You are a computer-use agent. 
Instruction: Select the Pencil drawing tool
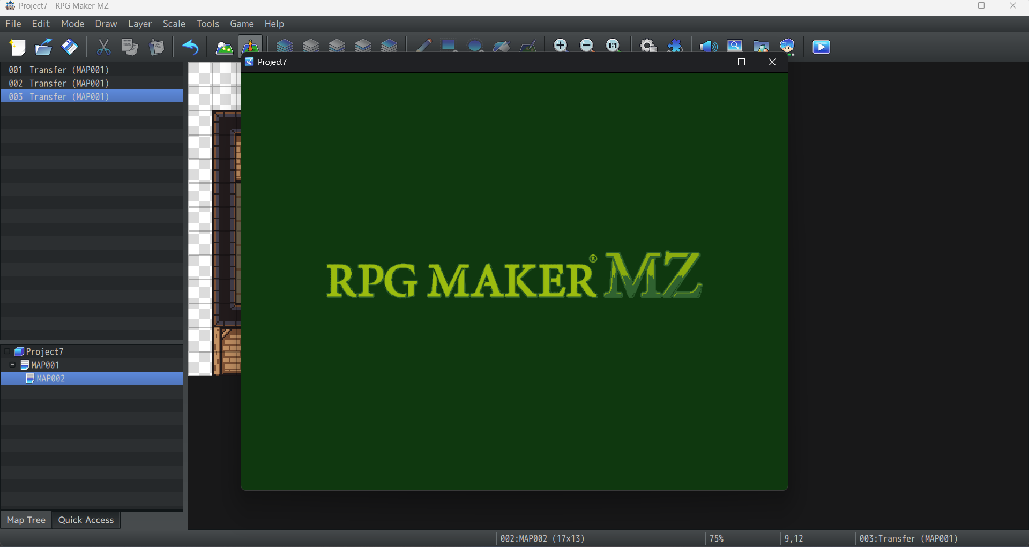(x=423, y=46)
